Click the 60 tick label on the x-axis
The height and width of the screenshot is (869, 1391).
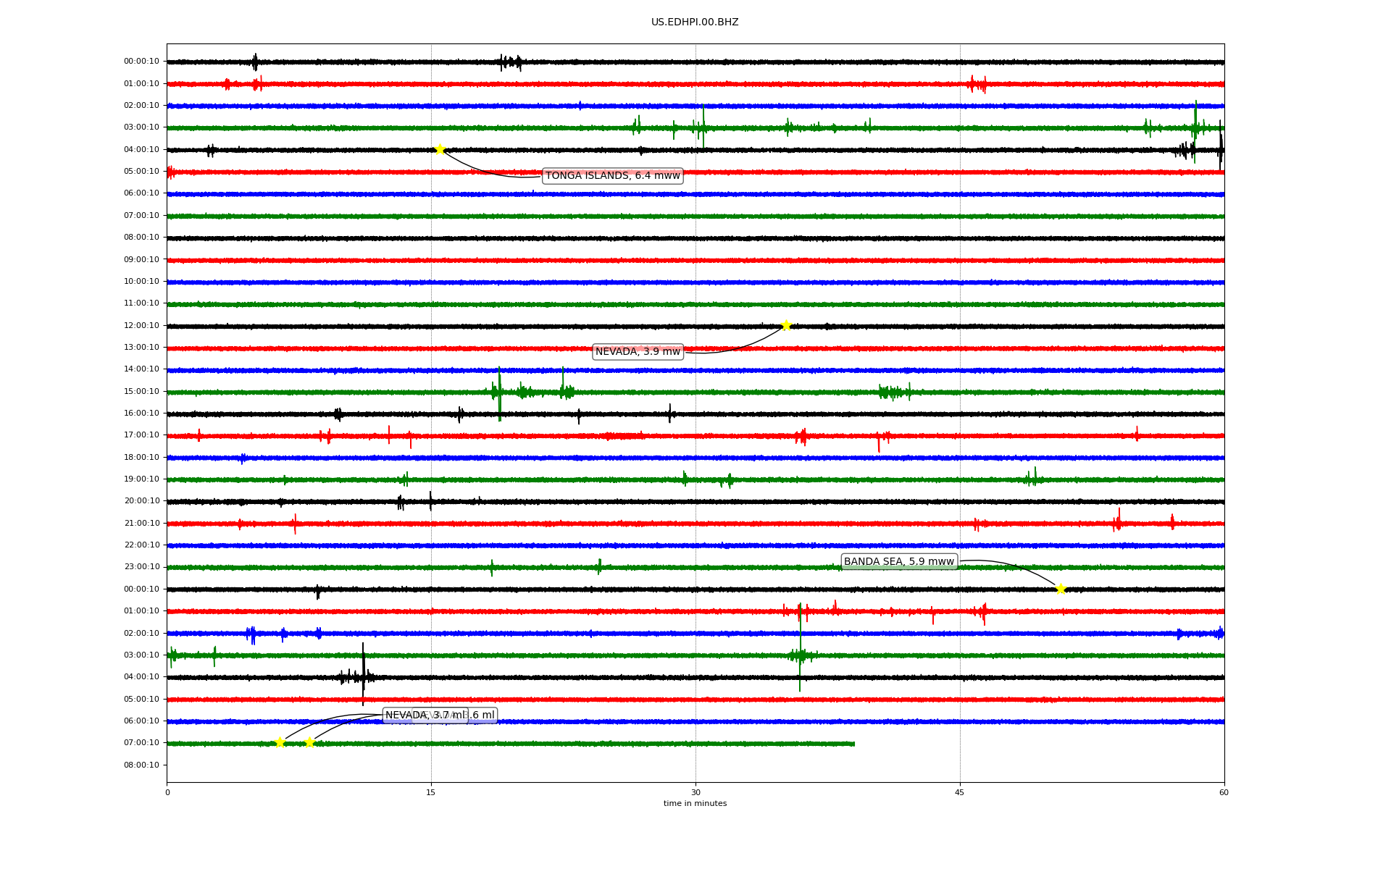1224,792
